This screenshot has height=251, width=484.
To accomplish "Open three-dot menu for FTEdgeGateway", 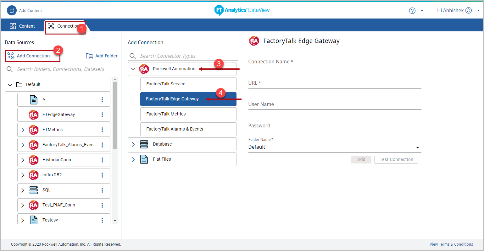I will point(102,115).
